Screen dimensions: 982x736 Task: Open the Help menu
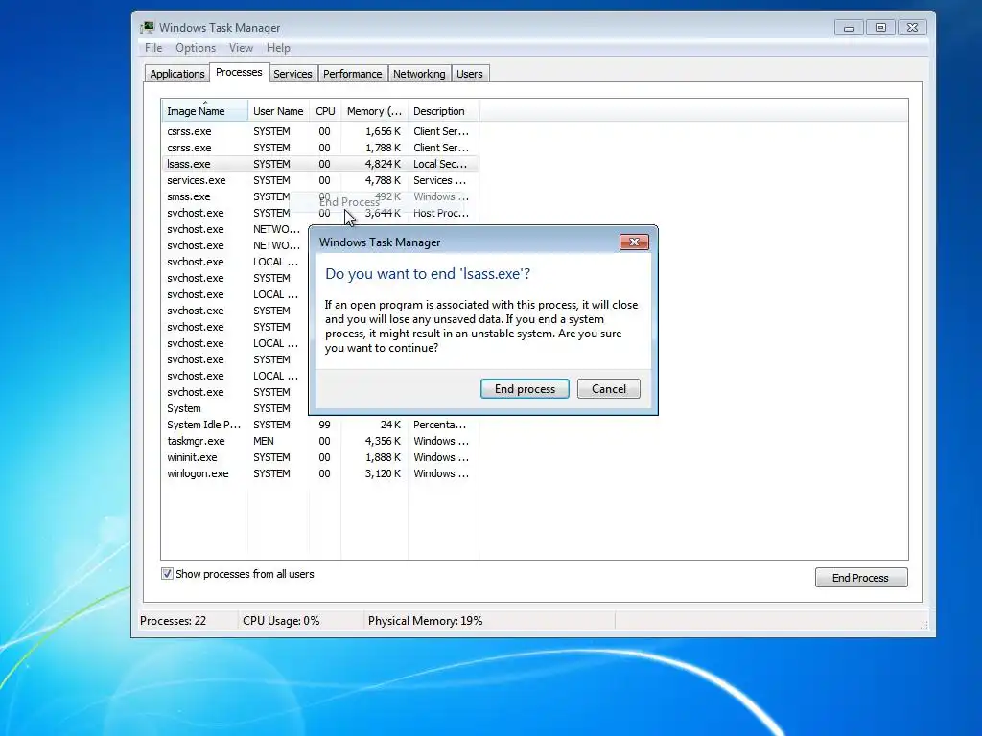278,48
